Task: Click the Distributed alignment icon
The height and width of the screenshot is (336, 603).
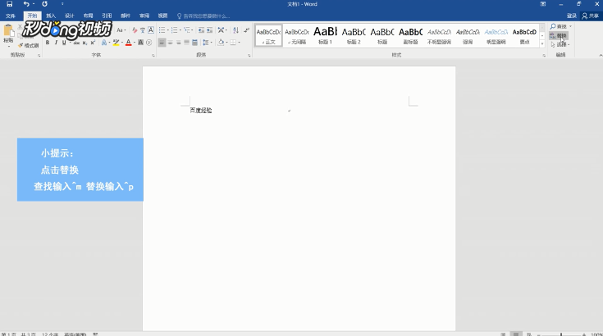Action: pos(194,43)
